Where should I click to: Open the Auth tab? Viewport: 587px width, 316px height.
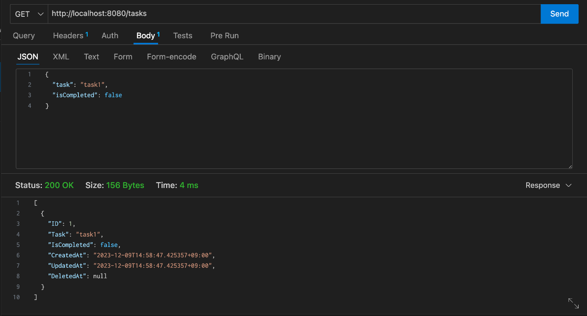(x=110, y=36)
